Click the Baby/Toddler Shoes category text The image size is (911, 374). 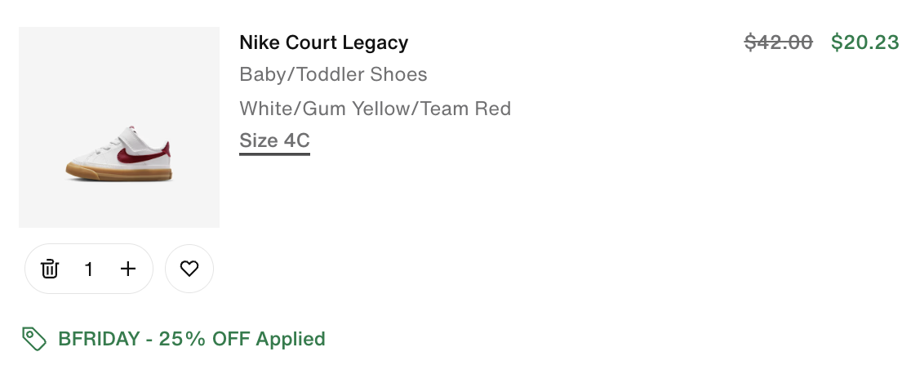pos(333,74)
